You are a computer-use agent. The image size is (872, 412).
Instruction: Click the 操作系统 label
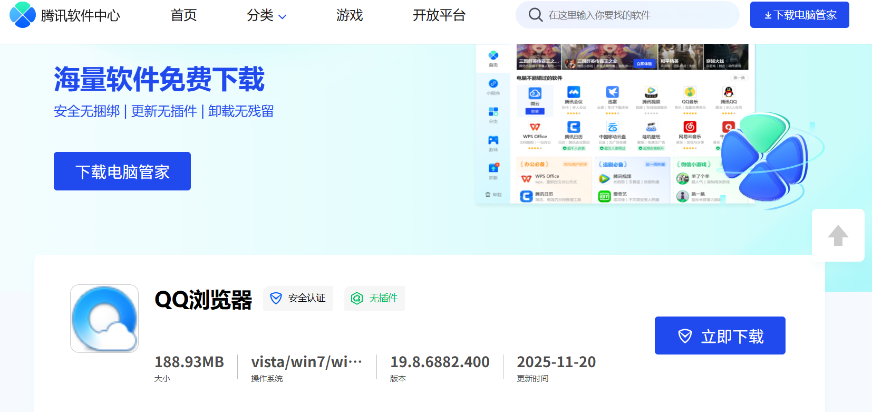[267, 379]
